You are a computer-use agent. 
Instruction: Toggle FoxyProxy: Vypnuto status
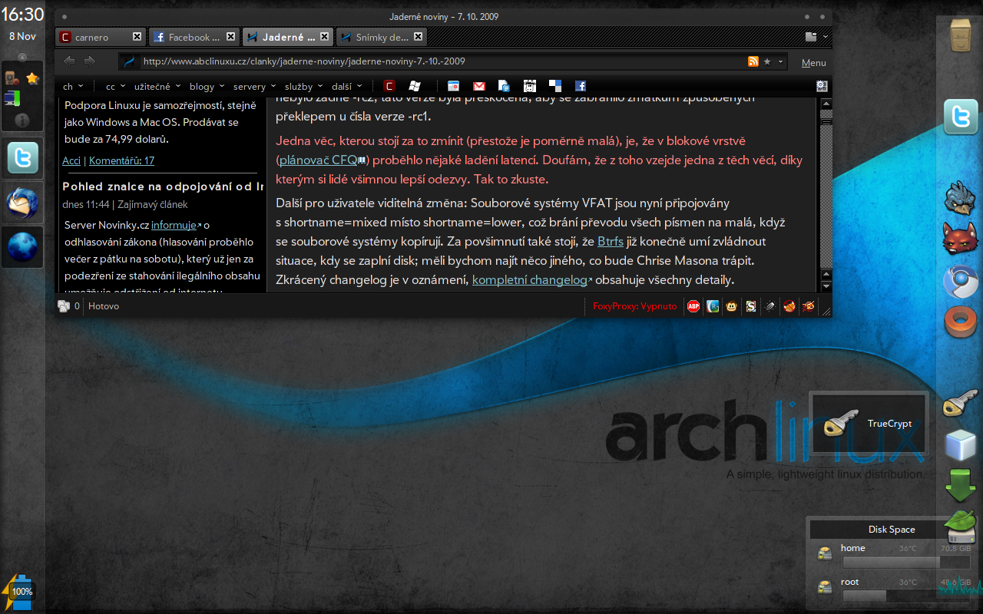click(x=635, y=306)
